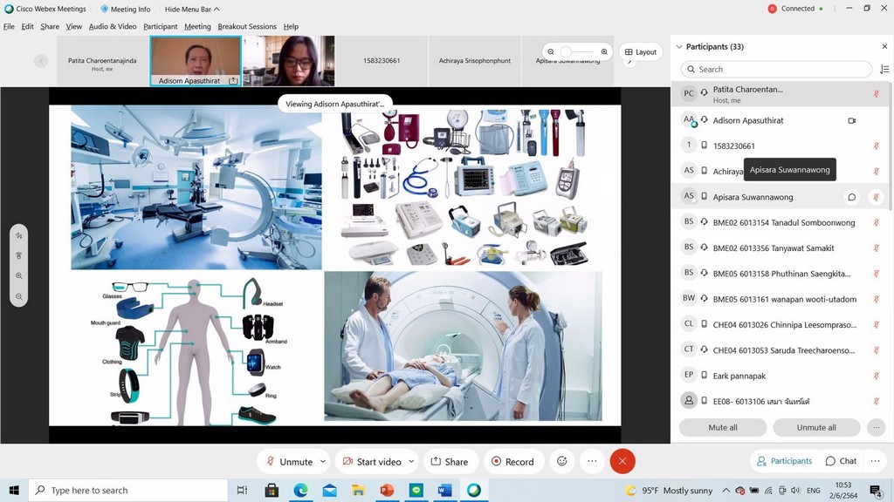Click the Mute all button
The width and height of the screenshot is (894, 502).
722,428
